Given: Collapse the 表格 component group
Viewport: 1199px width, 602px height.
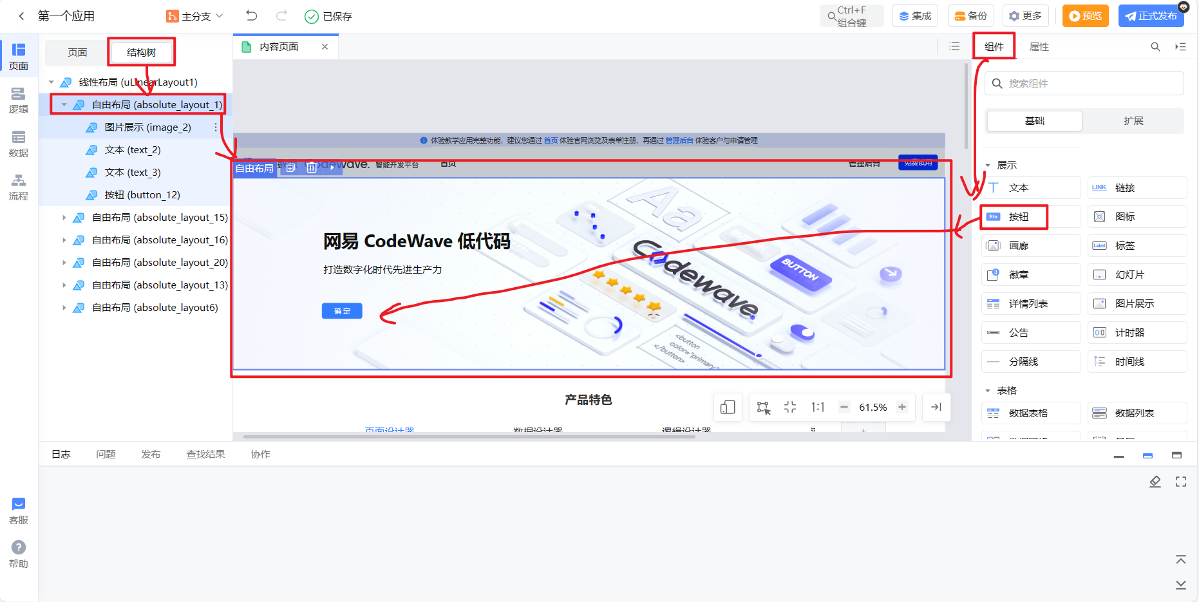Looking at the screenshot, I should tap(988, 391).
